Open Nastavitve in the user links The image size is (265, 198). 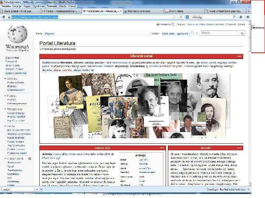coord(192,24)
